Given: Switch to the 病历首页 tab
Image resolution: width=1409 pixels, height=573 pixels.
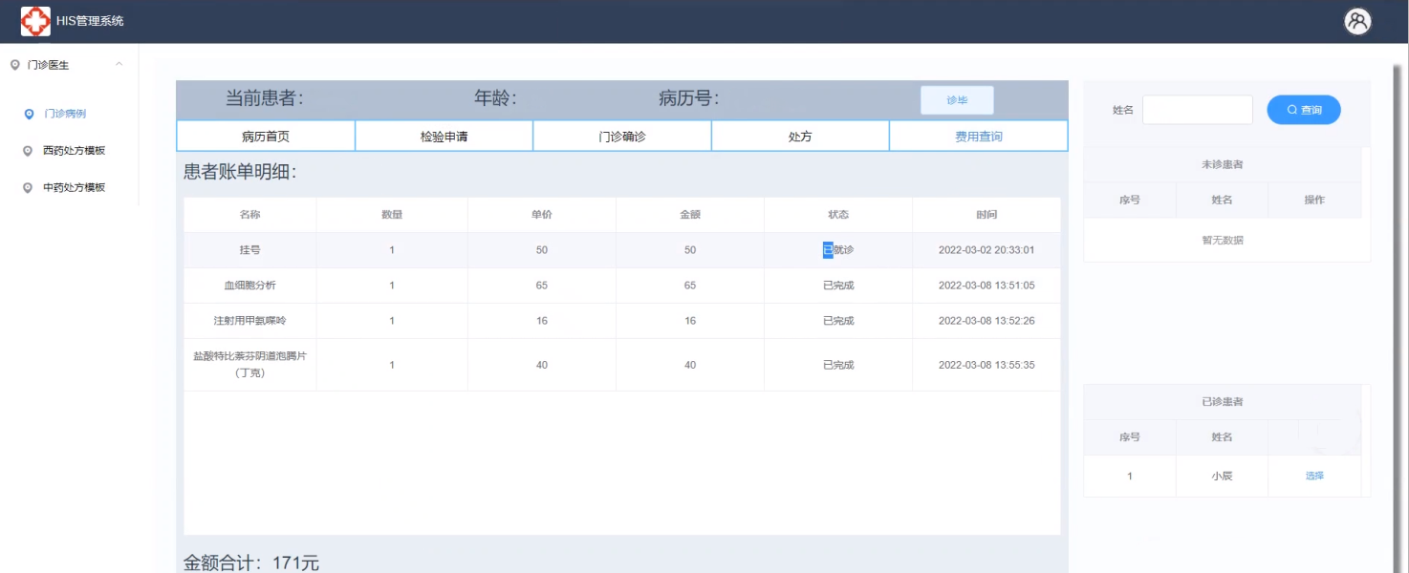Looking at the screenshot, I should tap(266, 137).
